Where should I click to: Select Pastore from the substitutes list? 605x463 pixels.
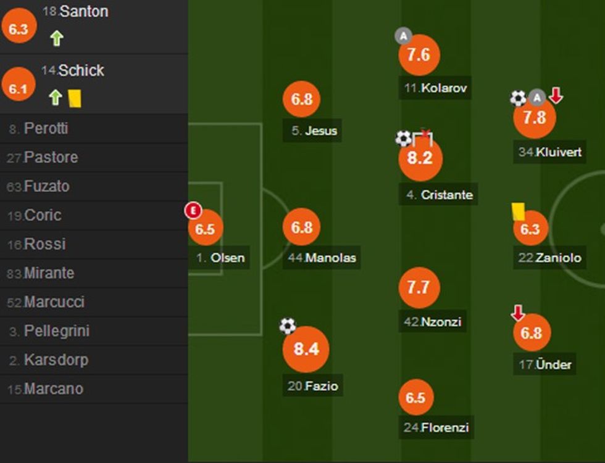(51, 158)
